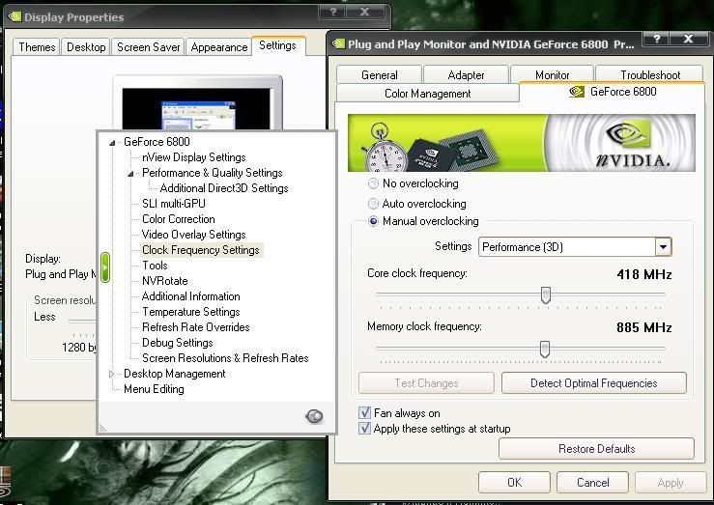Select the Settings tab in Display Properties

[x=277, y=45]
